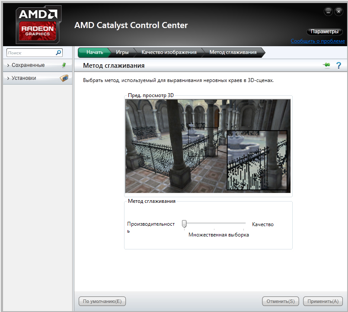Open the Параметры menu button
Image resolution: width=348 pixels, height=312 pixels.
(325, 32)
